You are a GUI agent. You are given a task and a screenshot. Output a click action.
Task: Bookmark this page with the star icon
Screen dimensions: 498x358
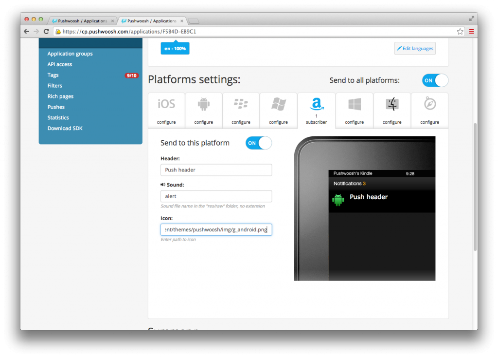pos(460,32)
